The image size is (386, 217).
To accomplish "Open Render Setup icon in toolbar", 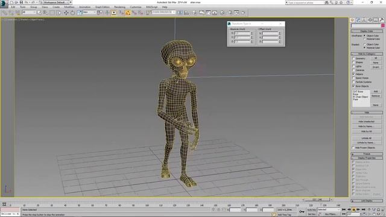I will click(230, 13).
